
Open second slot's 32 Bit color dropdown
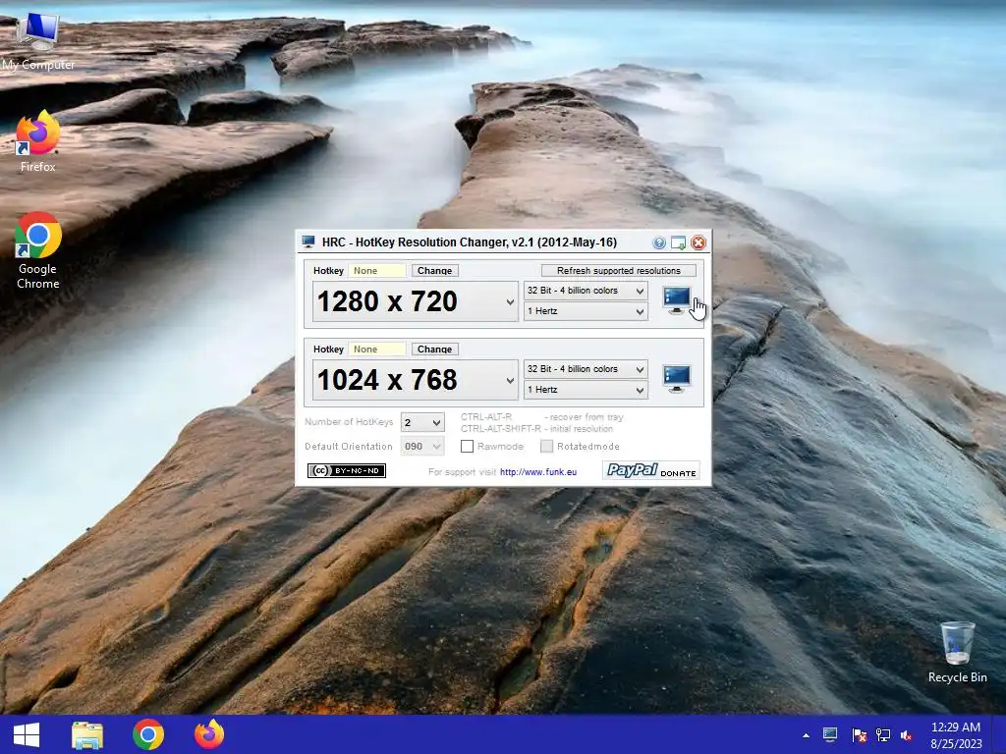click(x=586, y=369)
